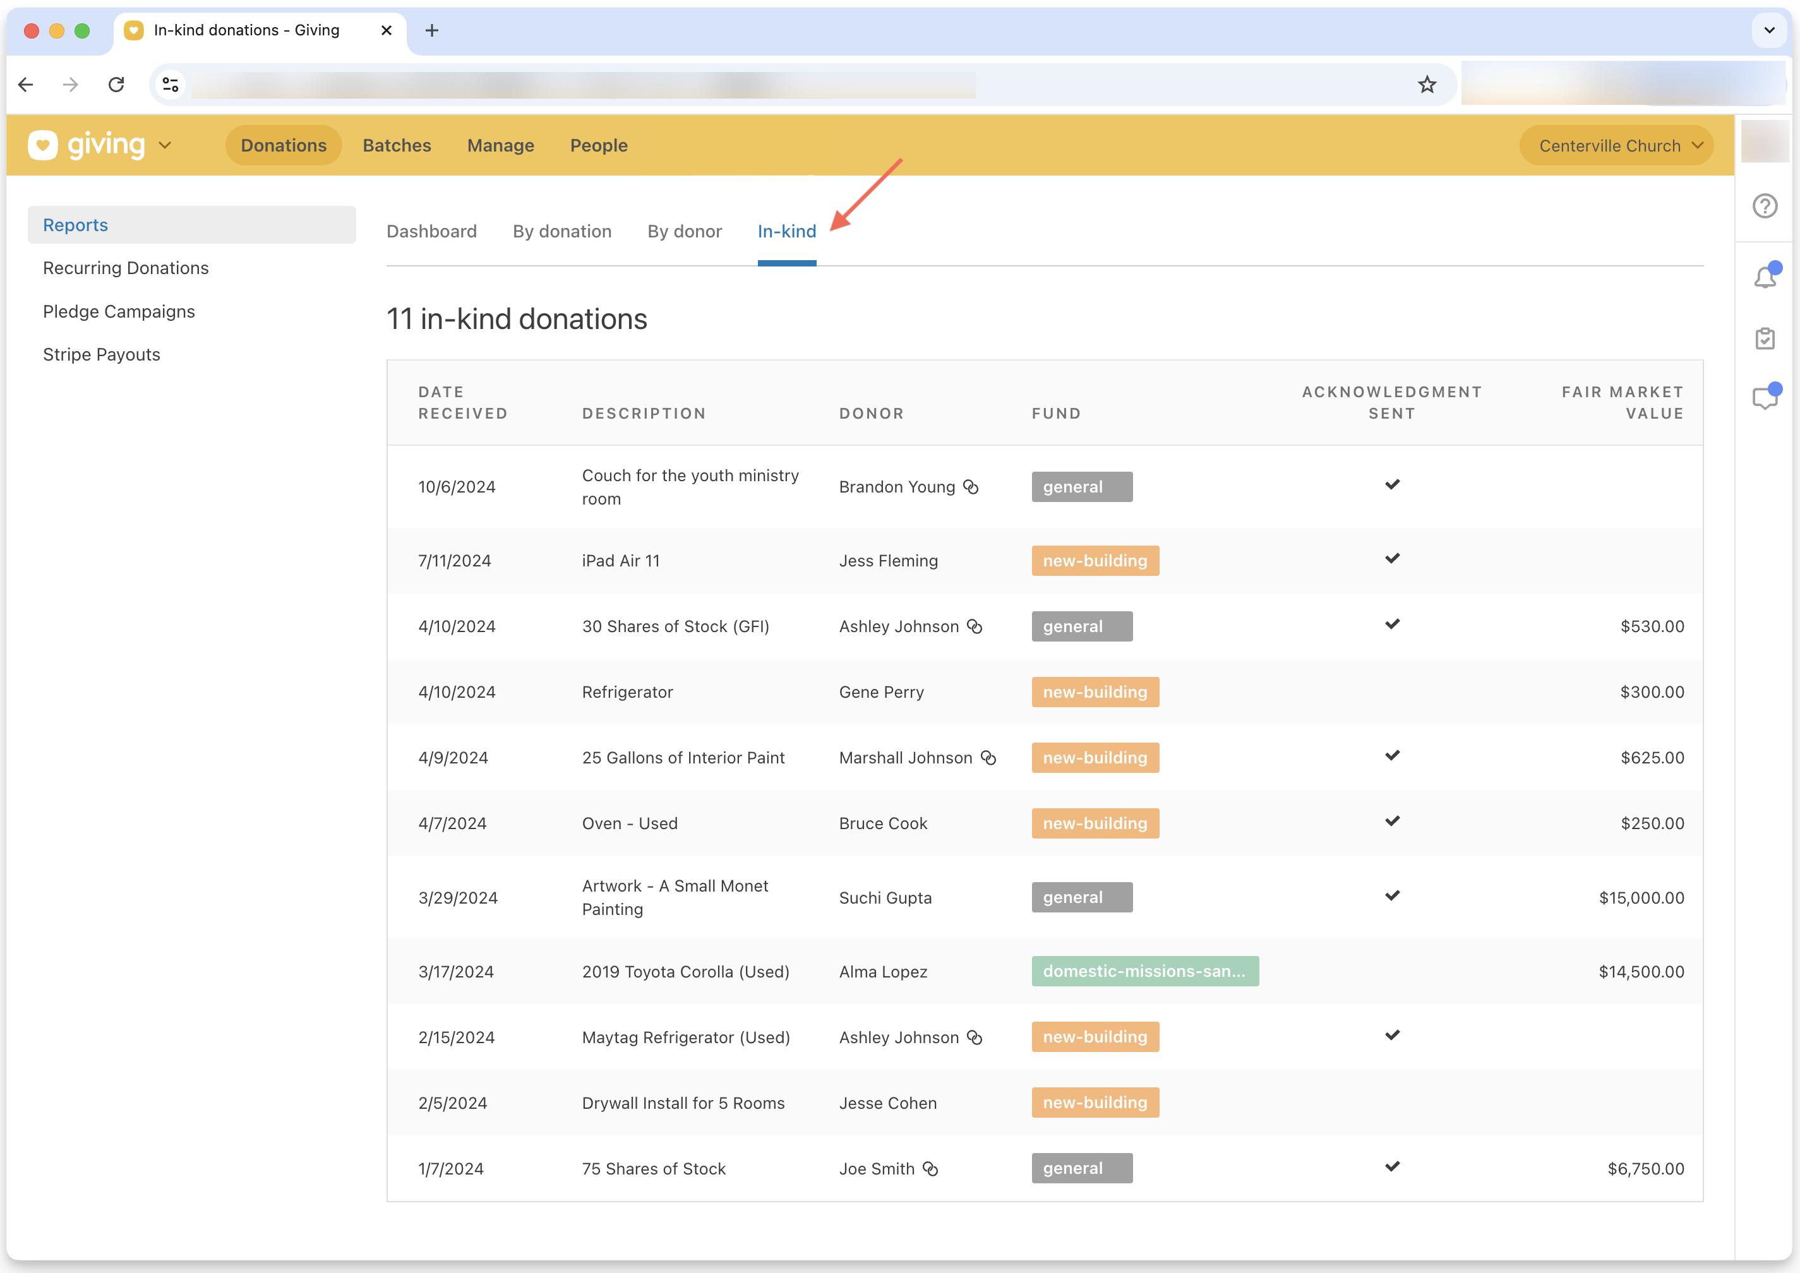The height and width of the screenshot is (1273, 1800).
Task: Open notifications via the bell icon
Action: (1765, 277)
